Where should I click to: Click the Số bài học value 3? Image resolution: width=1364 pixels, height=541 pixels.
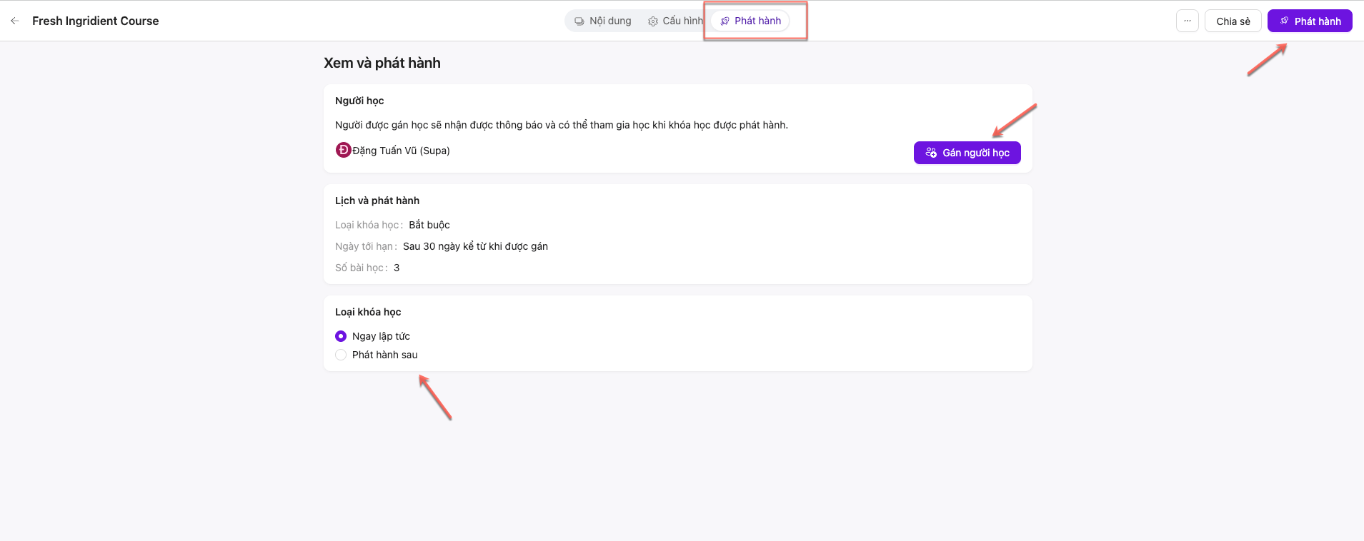(x=397, y=268)
